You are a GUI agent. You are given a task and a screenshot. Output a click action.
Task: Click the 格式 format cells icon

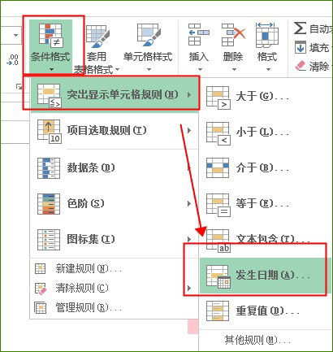pos(267,34)
